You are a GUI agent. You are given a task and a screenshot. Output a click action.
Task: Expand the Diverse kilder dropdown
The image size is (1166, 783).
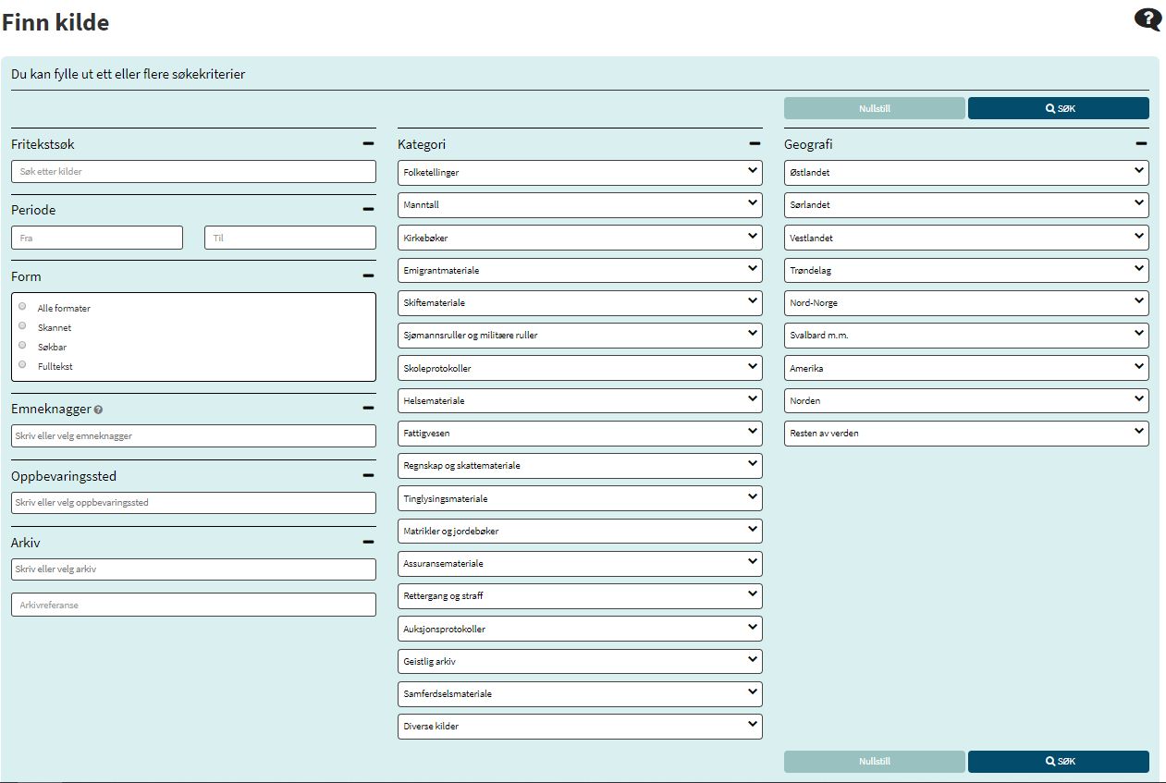580,727
